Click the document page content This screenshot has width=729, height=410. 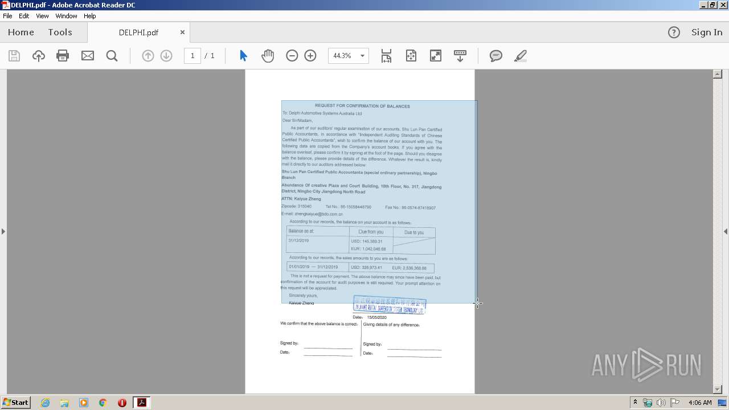click(x=360, y=231)
